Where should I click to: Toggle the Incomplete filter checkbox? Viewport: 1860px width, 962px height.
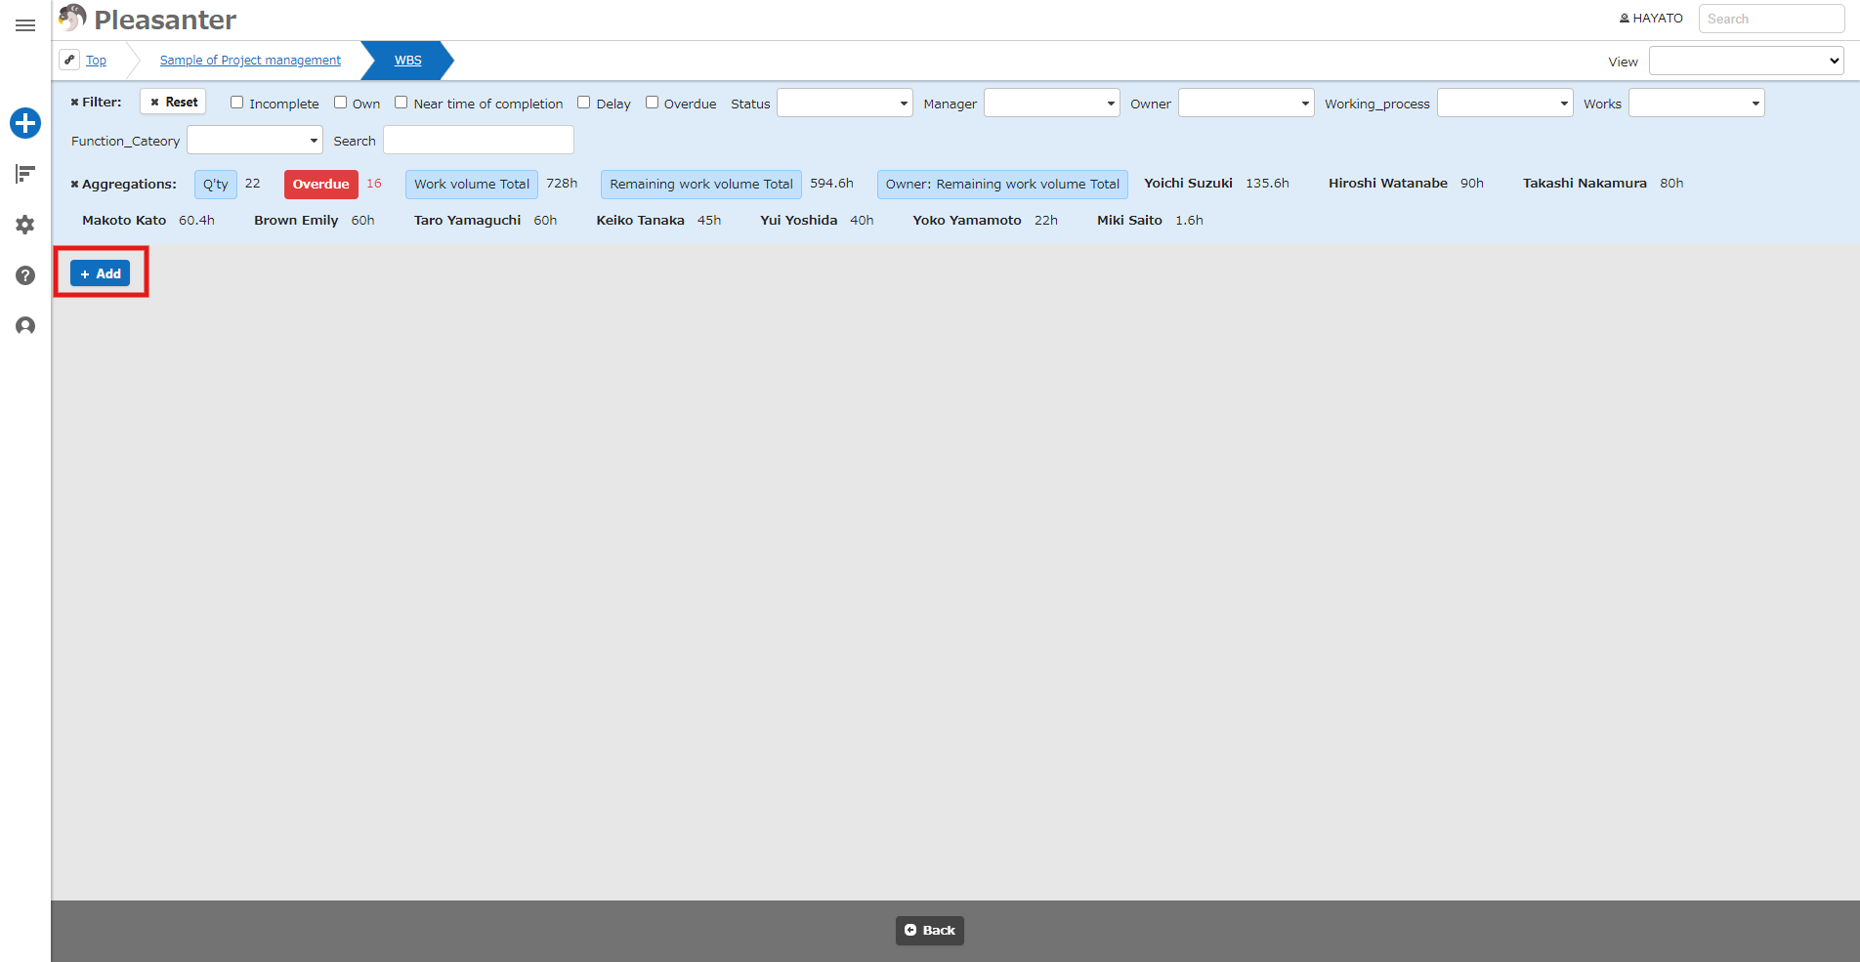coord(236,103)
